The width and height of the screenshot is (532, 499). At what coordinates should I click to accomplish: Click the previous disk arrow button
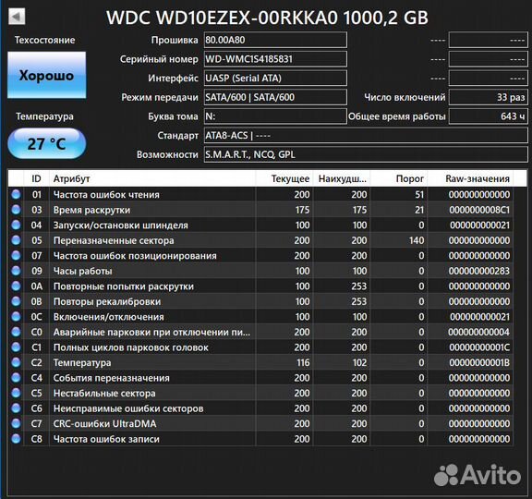point(17,17)
